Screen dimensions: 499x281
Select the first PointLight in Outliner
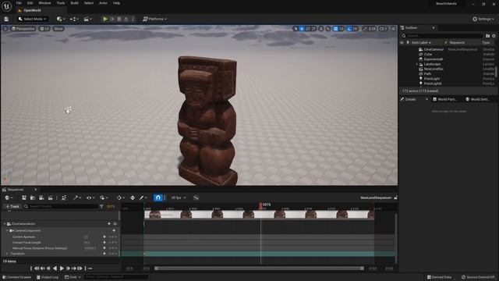(431, 79)
